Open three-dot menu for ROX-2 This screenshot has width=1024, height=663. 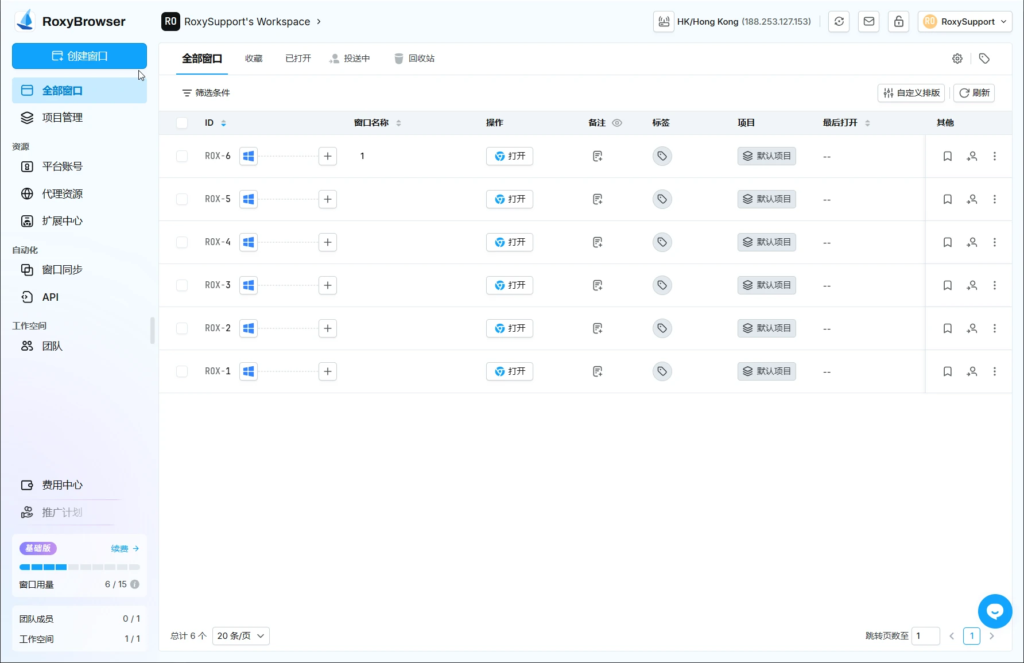(x=995, y=328)
